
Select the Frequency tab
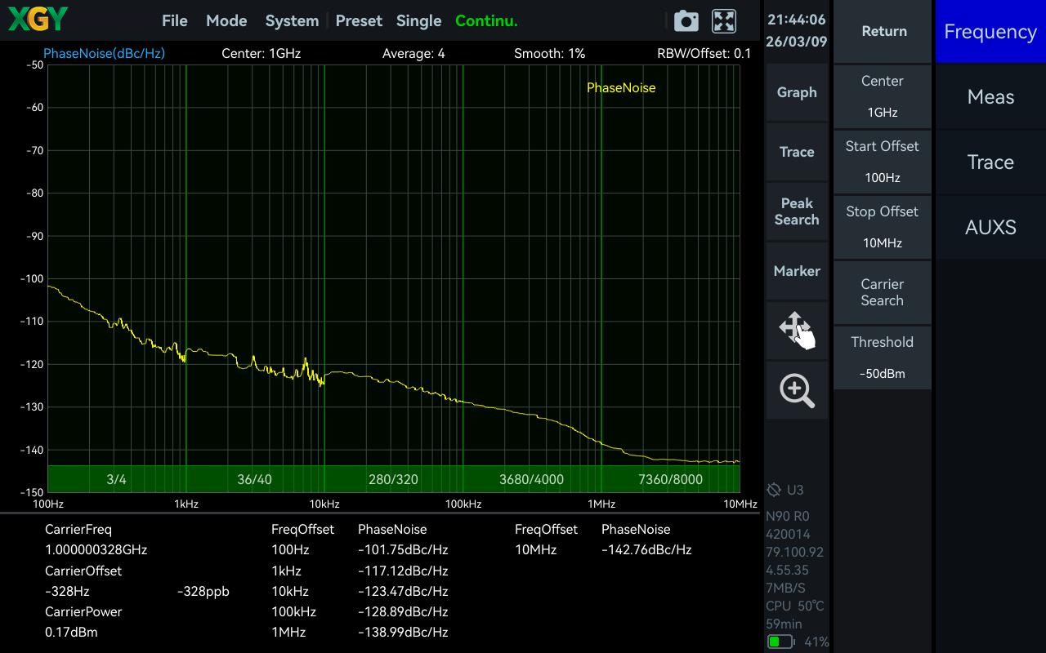(x=990, y=31)
